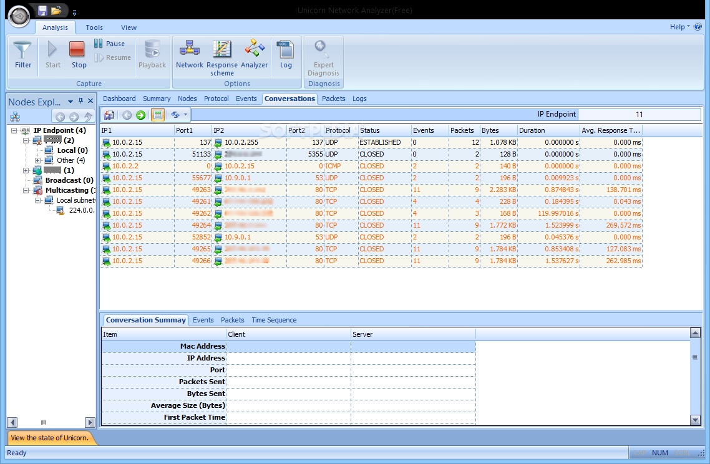Select the conversation row with status ESTABLISHED

coord(371,142)
